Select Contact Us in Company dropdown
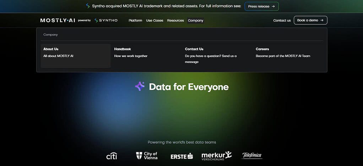Image resolution: width=363 pixels, height=166 pixels. click(217, 56)
